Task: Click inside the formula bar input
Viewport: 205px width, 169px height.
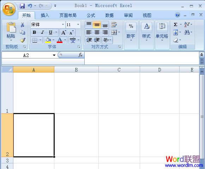Action: [142, 58]
